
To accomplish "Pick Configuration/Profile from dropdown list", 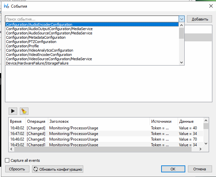I will (x=92, y=46).
